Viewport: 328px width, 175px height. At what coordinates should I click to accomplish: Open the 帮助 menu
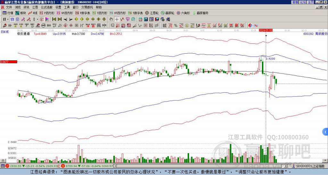coord(99,7)
